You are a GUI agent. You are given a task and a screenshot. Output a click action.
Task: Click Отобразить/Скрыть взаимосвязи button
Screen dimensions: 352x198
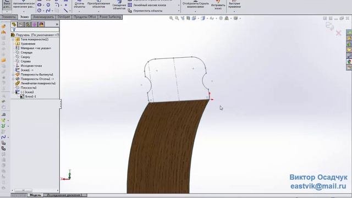tap(196, 4)
